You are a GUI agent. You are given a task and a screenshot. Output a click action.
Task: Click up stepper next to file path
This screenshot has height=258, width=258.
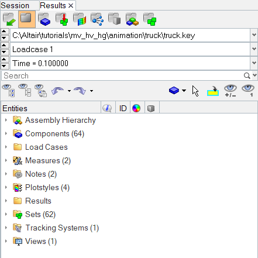5,32
